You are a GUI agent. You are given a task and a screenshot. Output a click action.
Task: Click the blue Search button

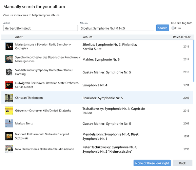tap(162, 28)
